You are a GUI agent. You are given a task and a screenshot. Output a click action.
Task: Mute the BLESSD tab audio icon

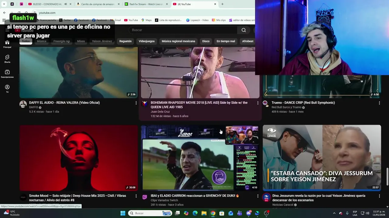click(x=66, y=4)
